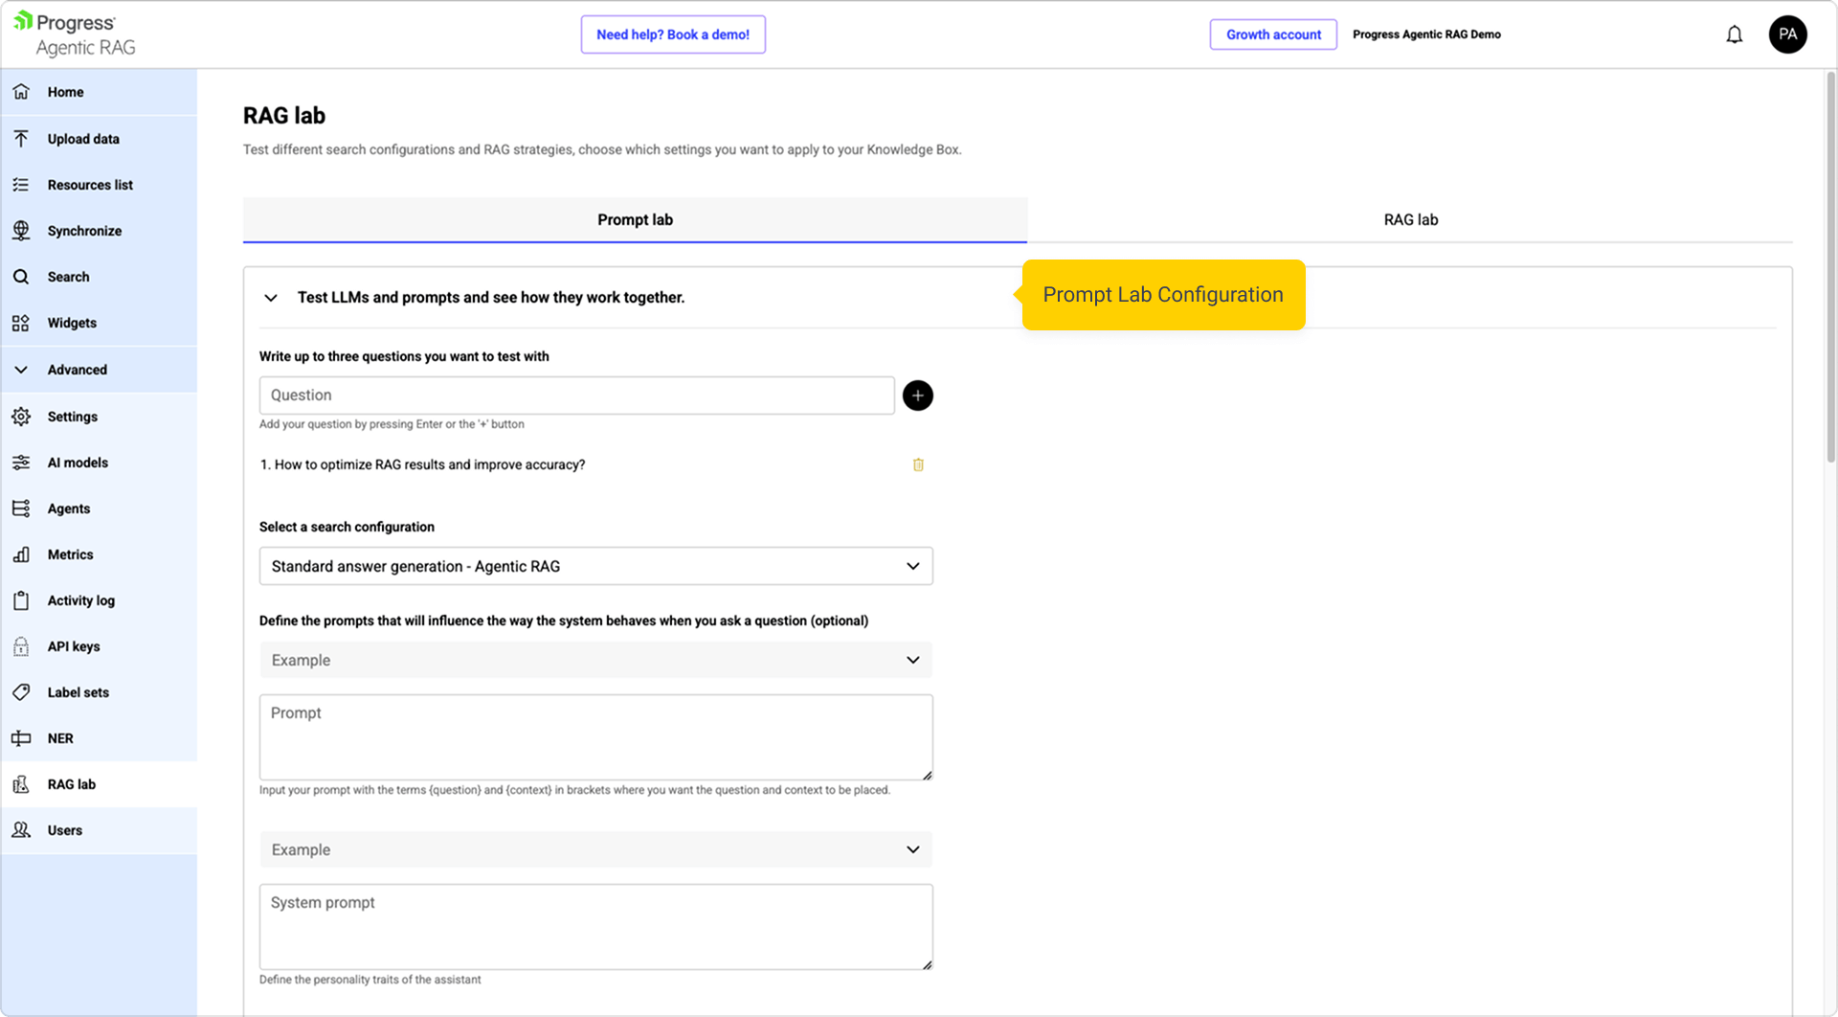Collapse the Test LLMs and prompts section
This screenshot has height=1017, width=1838.
[271, 298]
